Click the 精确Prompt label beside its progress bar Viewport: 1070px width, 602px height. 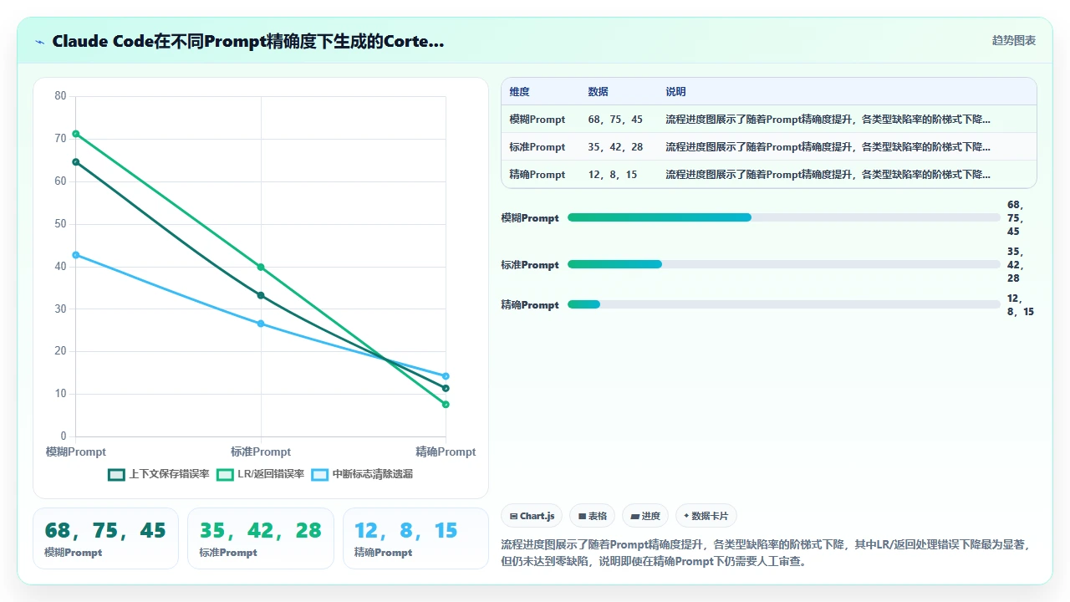click(530, 305)
